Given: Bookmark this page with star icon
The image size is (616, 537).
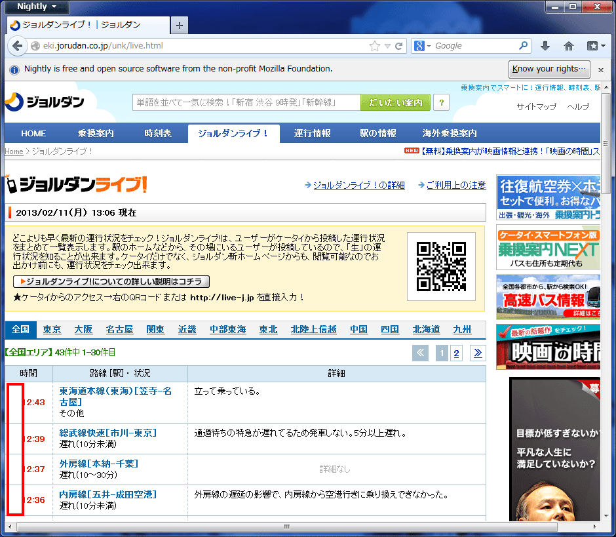Looking at the screenshot, I should (x=375, y=46).
